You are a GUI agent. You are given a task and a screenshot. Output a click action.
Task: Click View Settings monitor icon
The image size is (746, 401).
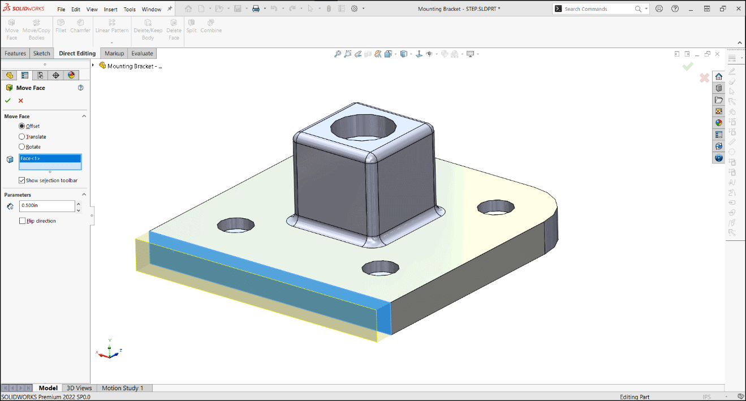[470, 54]
